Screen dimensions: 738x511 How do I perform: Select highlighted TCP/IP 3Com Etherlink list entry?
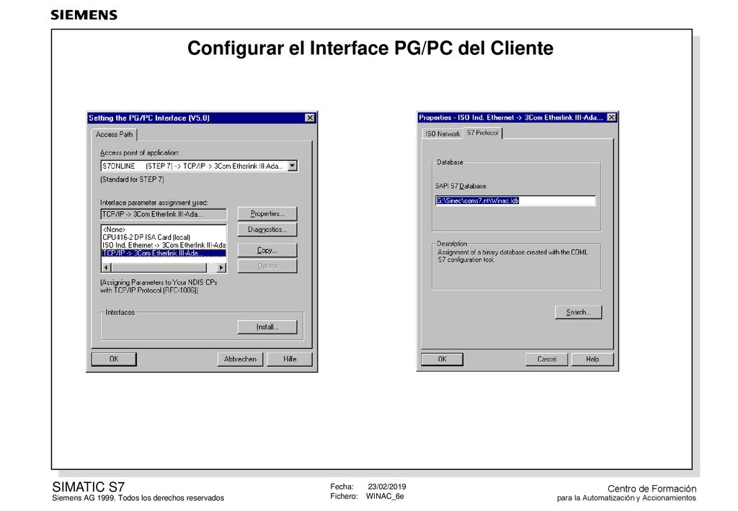tap(164, 253)
